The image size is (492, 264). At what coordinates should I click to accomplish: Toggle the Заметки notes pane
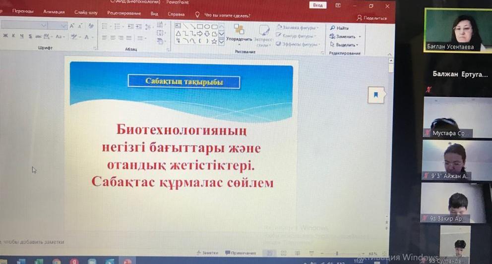(x=207, y=253)
